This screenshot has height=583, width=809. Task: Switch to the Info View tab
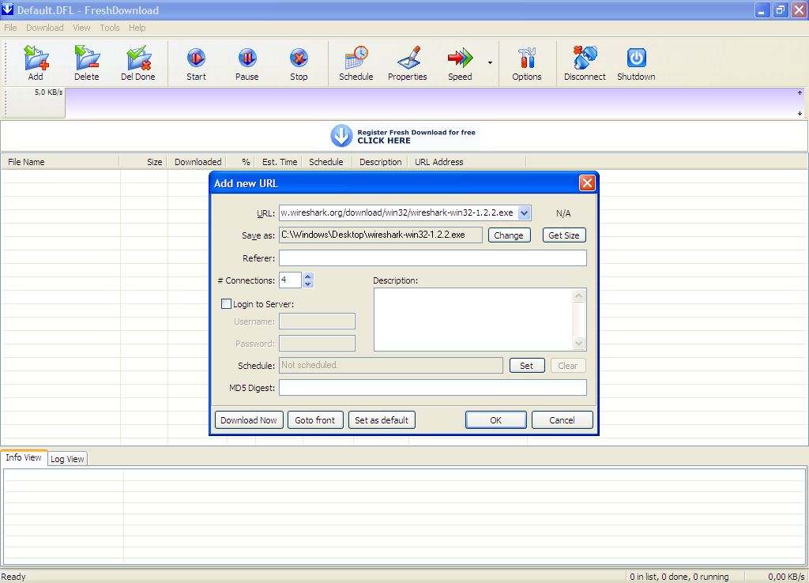tap(24, 457)
